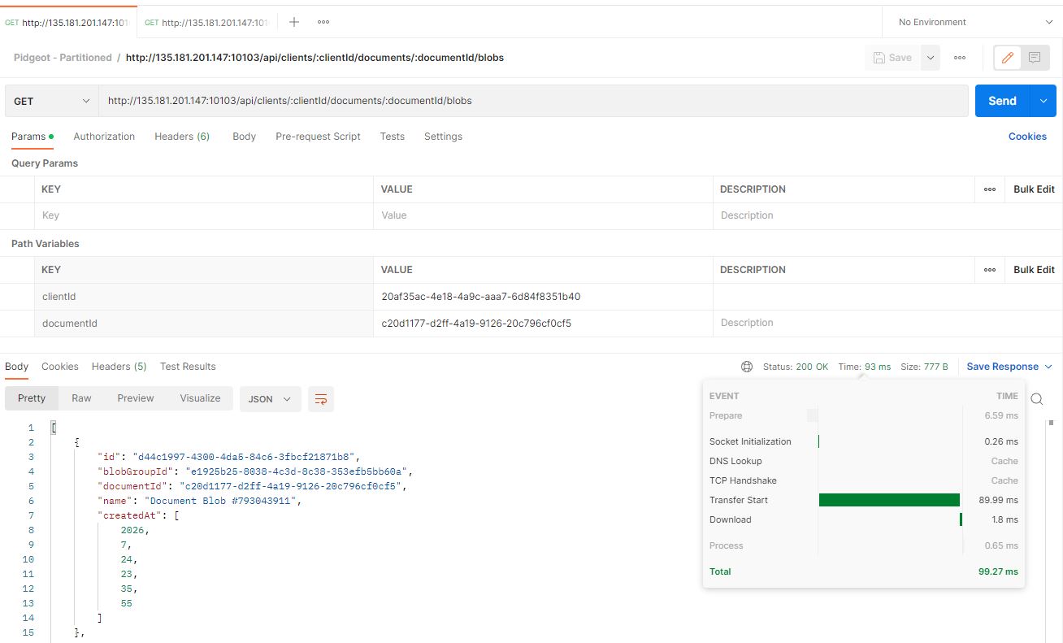Click the "blobGroupId" JSON line
This screenshot has height=643, width=1063.
[x=256, y=471]
